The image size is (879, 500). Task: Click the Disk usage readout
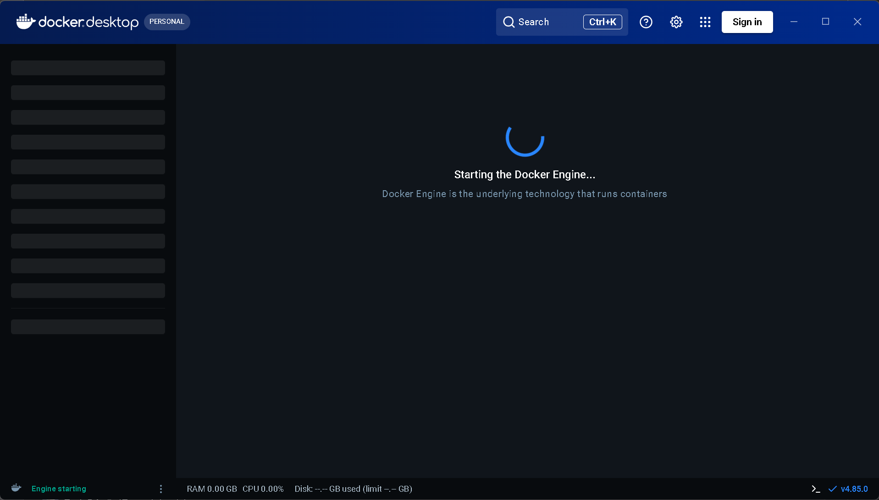pyautogui.click(x=354, y=489)
